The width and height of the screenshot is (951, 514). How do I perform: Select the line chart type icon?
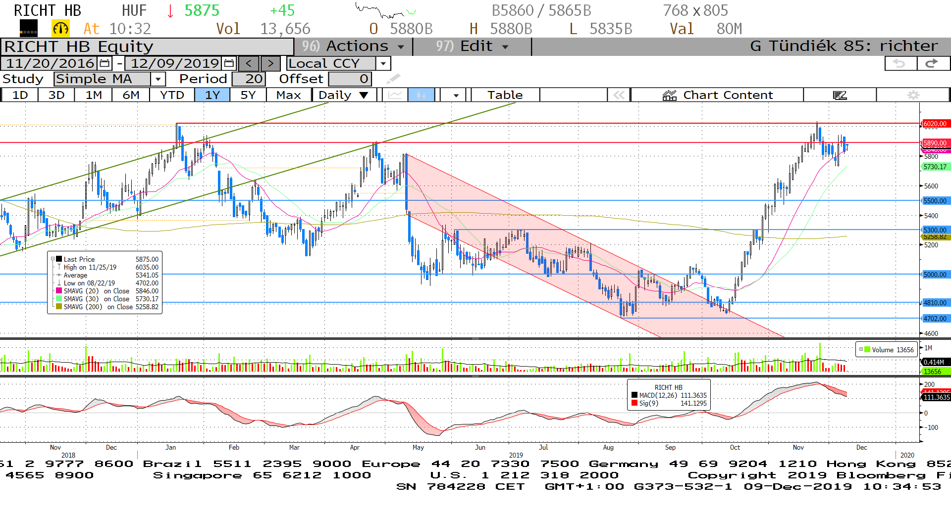[395, 95]
